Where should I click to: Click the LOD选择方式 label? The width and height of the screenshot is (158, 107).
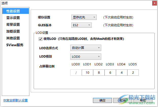pyautogui.click(x=49, y=48)
